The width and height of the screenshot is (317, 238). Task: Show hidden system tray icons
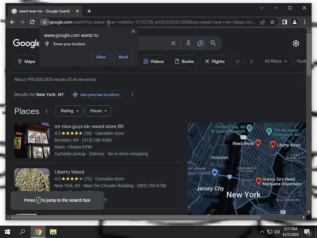pyautogui.click(x=262, y=232)
